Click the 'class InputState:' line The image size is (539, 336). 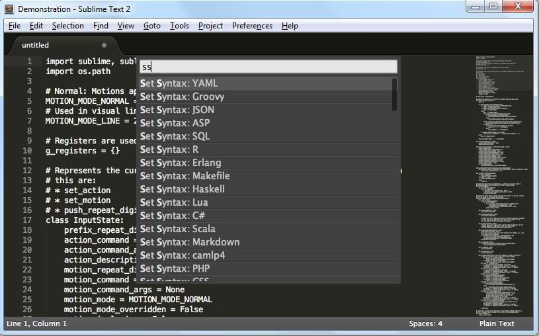[x=85, y=220]
